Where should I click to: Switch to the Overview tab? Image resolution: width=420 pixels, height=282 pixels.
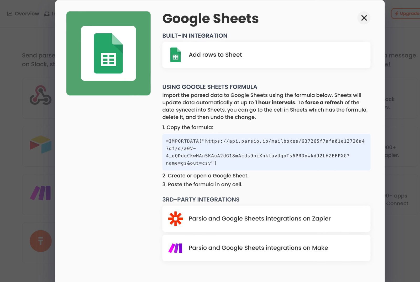(x=23, y=14)
